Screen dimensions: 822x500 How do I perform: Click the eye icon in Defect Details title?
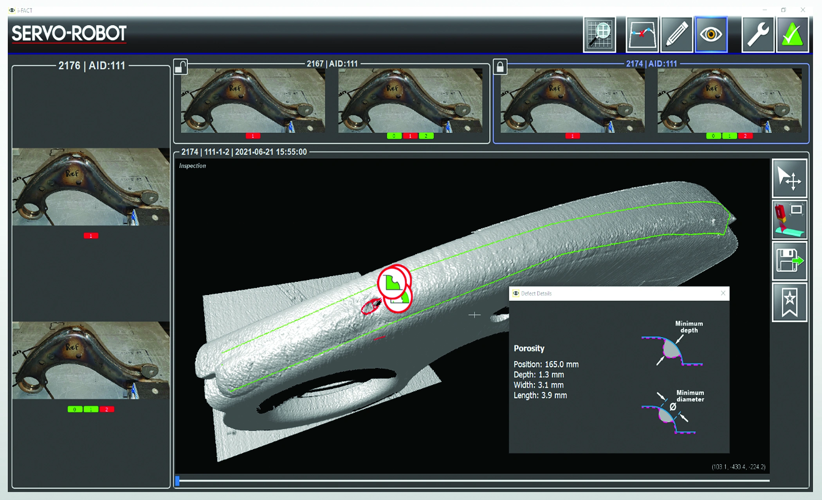[x=516, y=293]
